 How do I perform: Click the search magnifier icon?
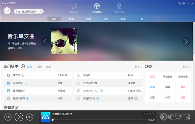[x=41, y=12]
